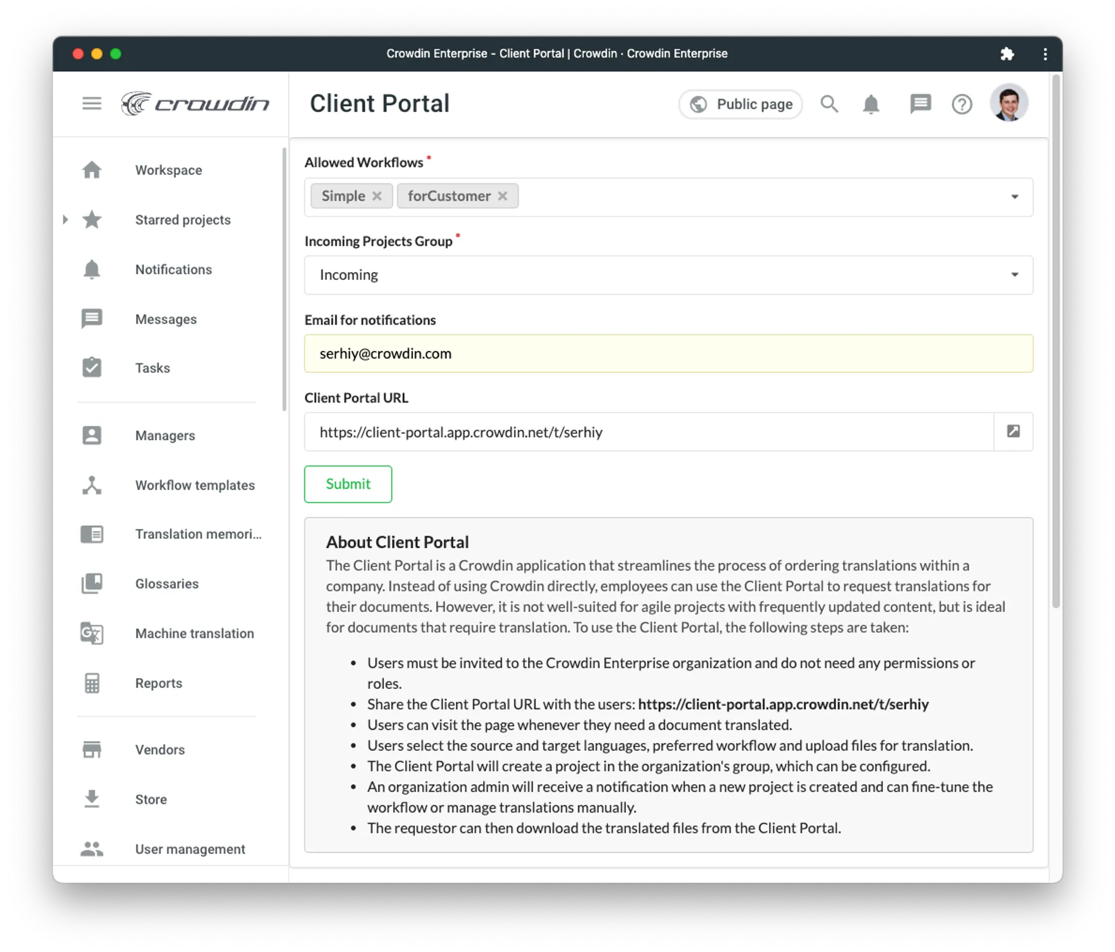Click the sidebar vertical scrollbar
This screenshot has width=1115, height=952.
click(x=284, y=279)
